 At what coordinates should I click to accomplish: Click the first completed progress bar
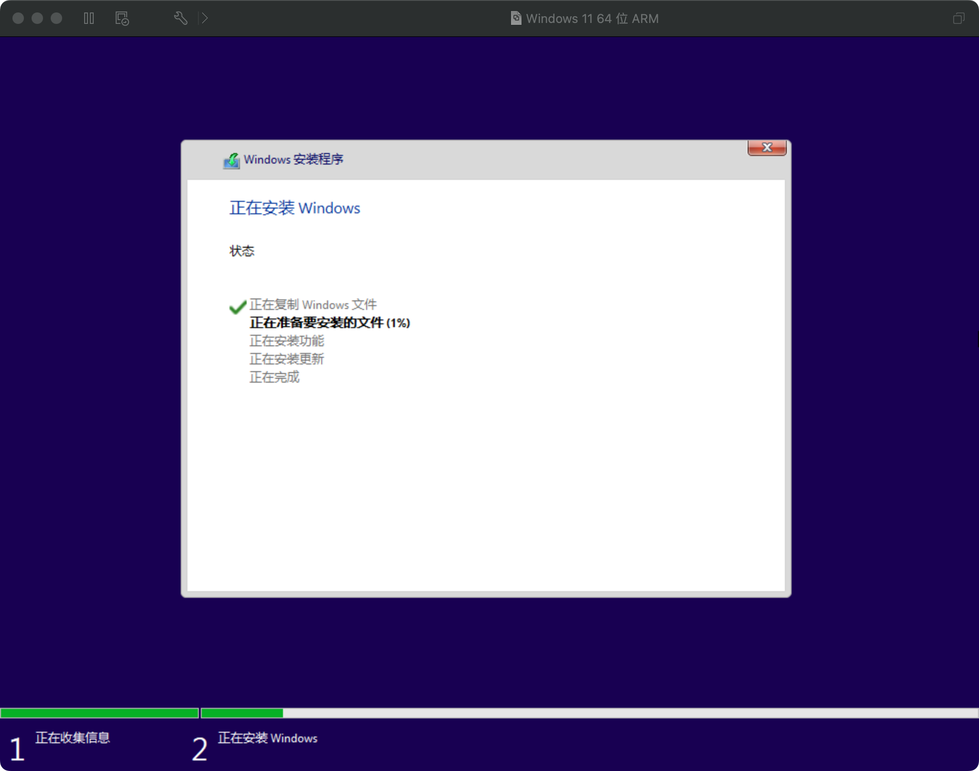point(99,713)
